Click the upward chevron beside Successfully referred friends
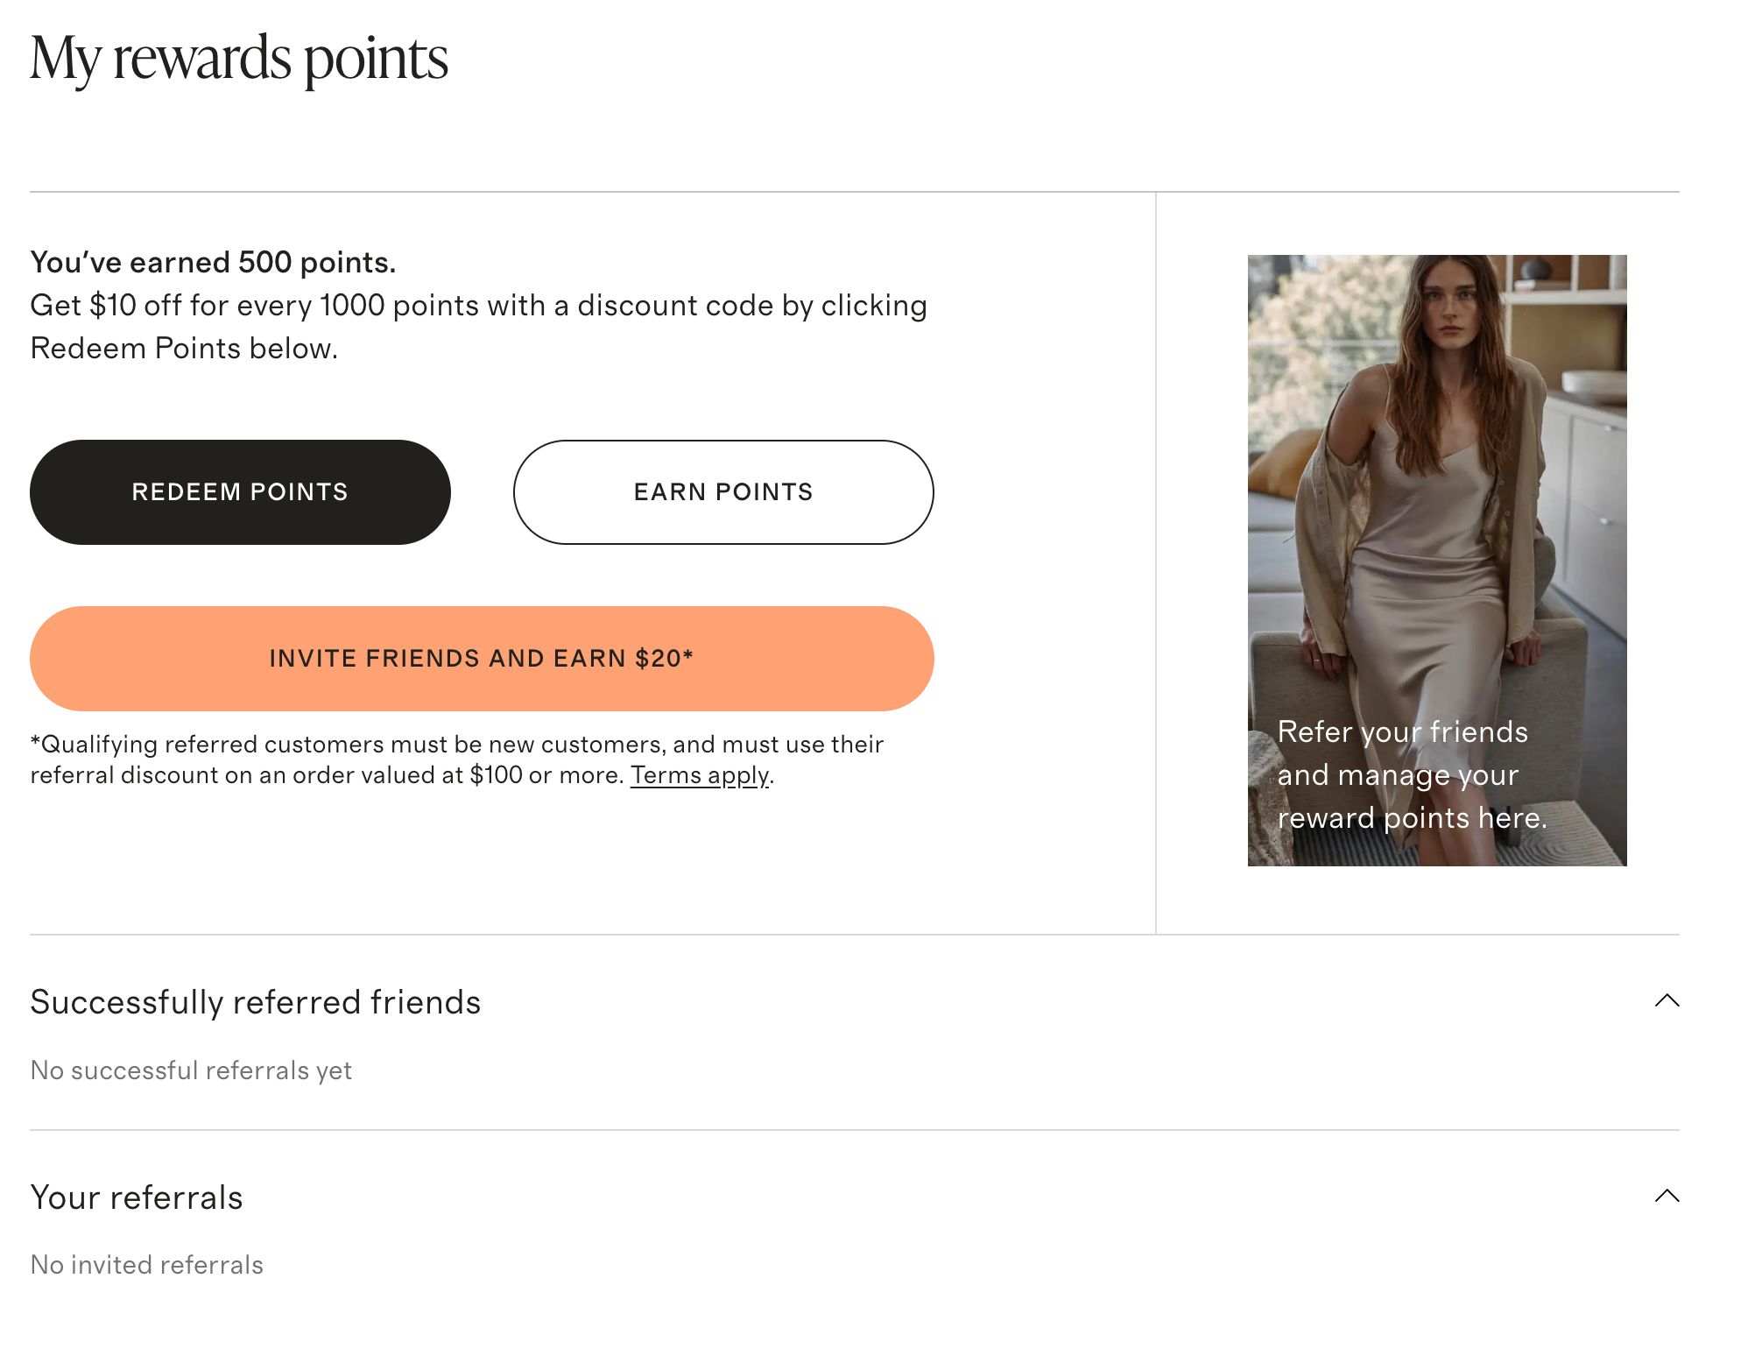Screen dimensions: 1762x1356 pyautogui.click(x=1669, y=1001)
